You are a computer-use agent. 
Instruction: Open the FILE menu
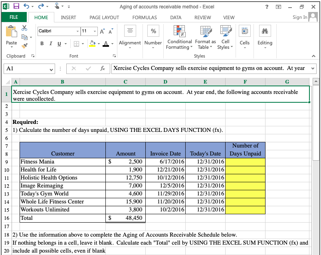(x=14, y=17)
